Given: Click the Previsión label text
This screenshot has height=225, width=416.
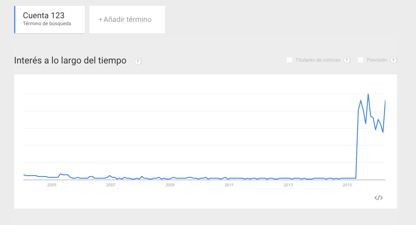Looking at the screenshot, I should coord(377,60).
